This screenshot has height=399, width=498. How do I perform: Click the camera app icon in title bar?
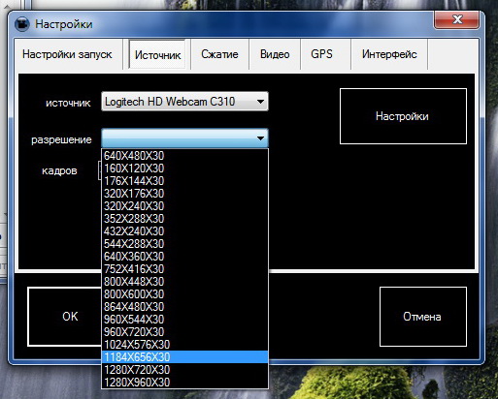point(21,24)
